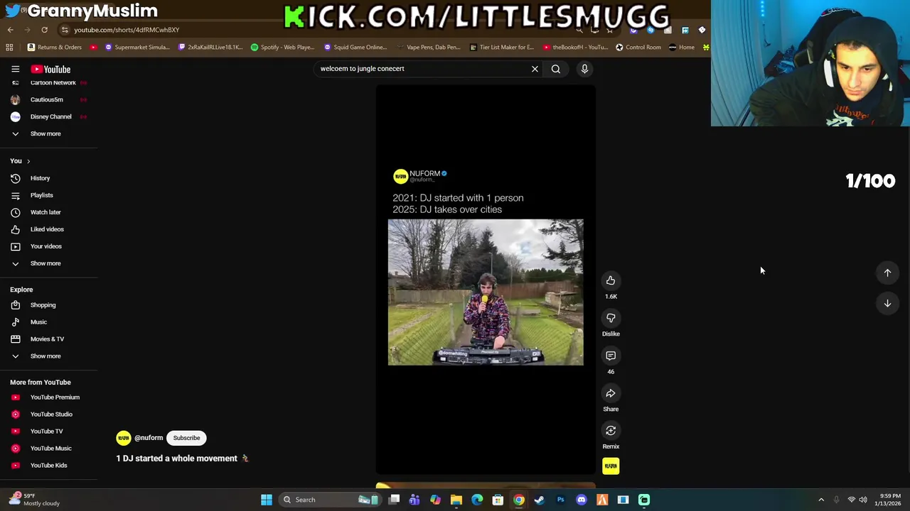Open Discord from the taskbar
910x511 pixels.
point(582,500)
